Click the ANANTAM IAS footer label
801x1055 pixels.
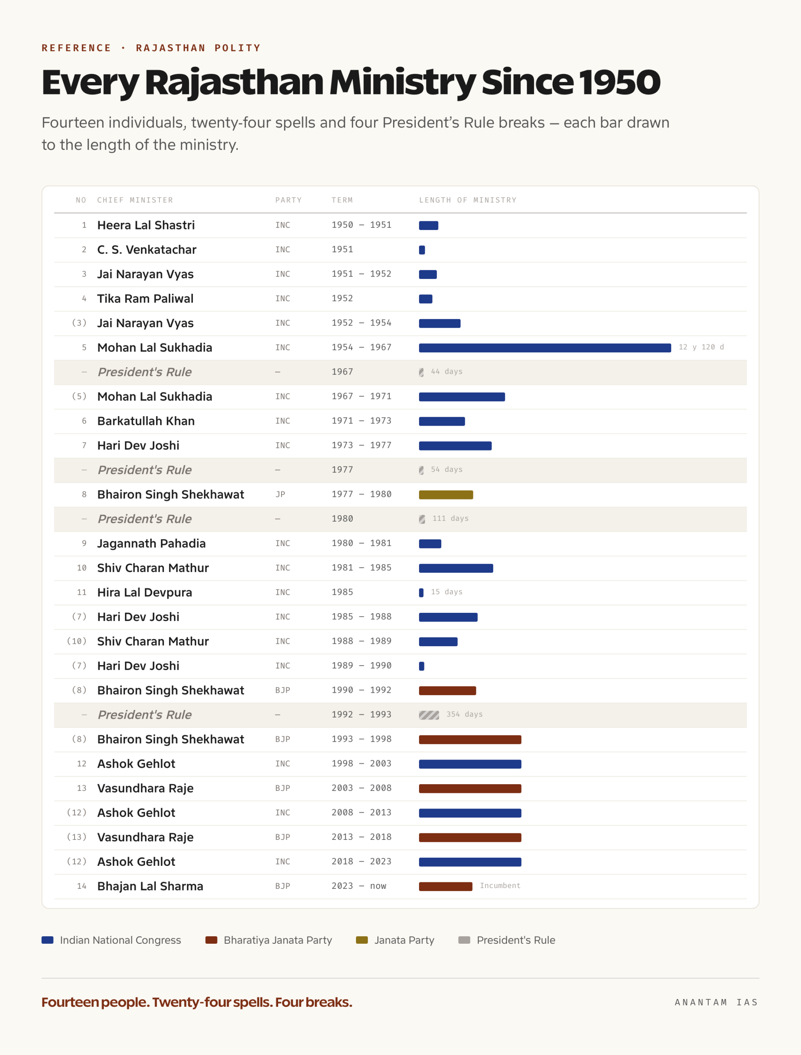coord(716,1003)
